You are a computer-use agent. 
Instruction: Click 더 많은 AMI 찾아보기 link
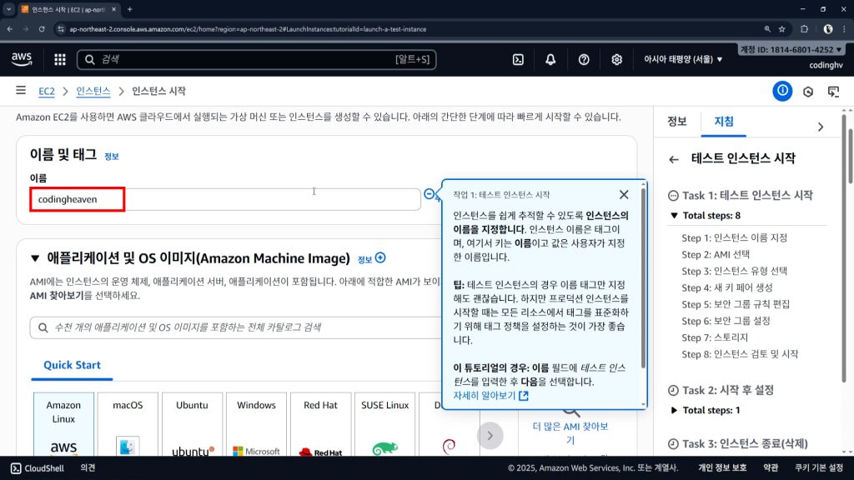(570, 433)
